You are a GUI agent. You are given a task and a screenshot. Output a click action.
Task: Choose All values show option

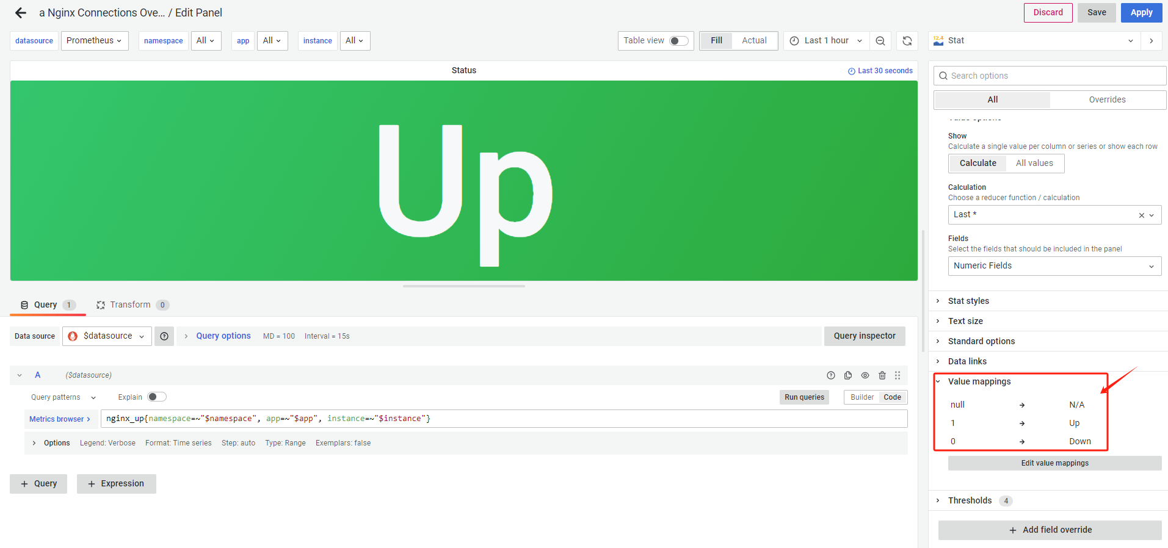coord(1034,164)
